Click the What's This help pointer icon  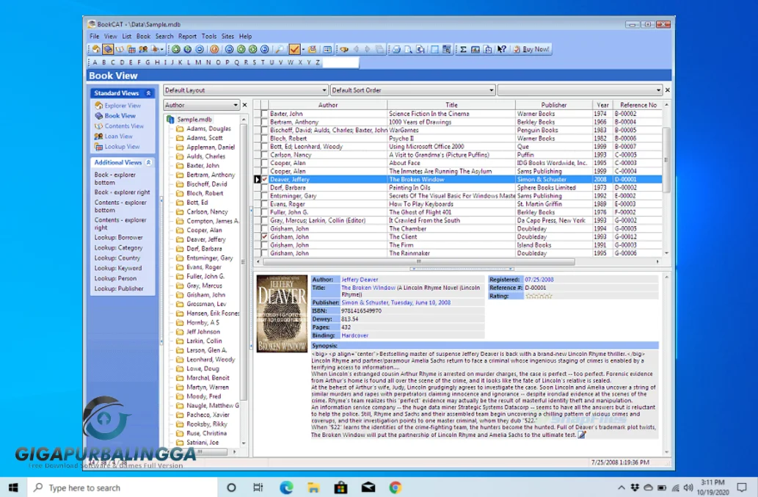pyautogui.click(x=502, y=49)
